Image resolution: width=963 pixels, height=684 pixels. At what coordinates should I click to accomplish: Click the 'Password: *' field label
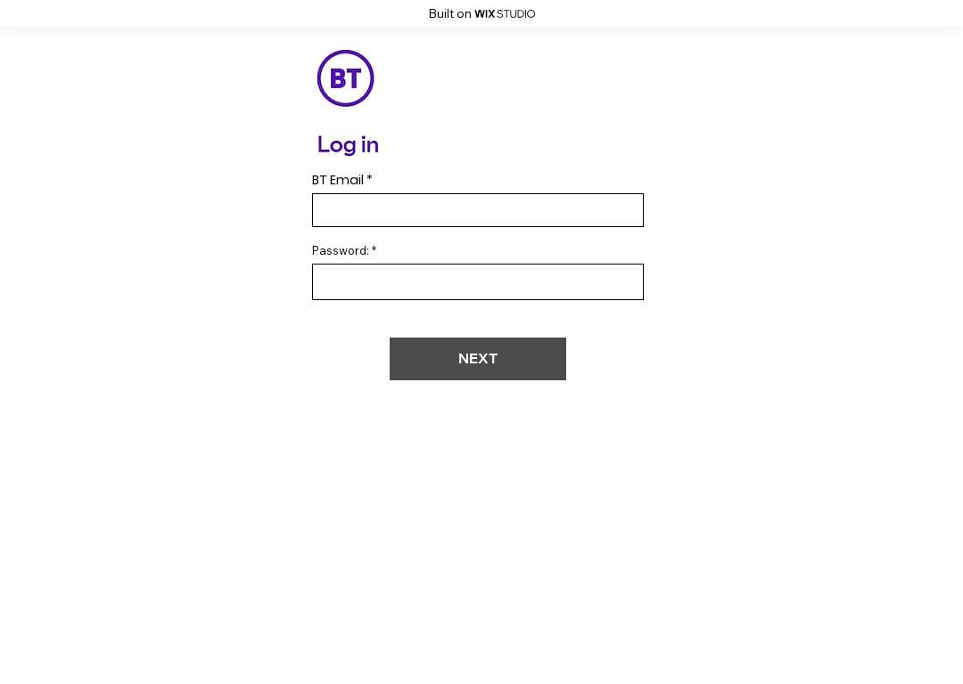[x=344, y=251]
